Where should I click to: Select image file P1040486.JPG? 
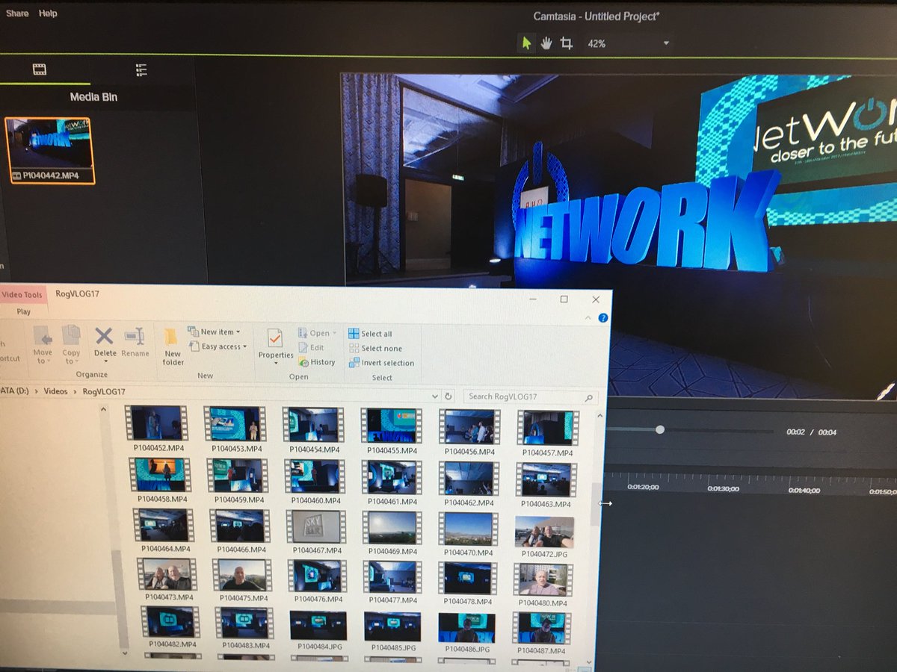click(467, 633)
